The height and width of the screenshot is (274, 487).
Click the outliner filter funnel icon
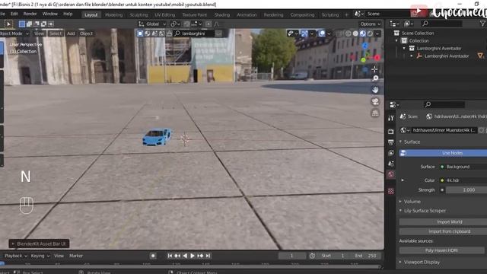[x=482, y=24]
